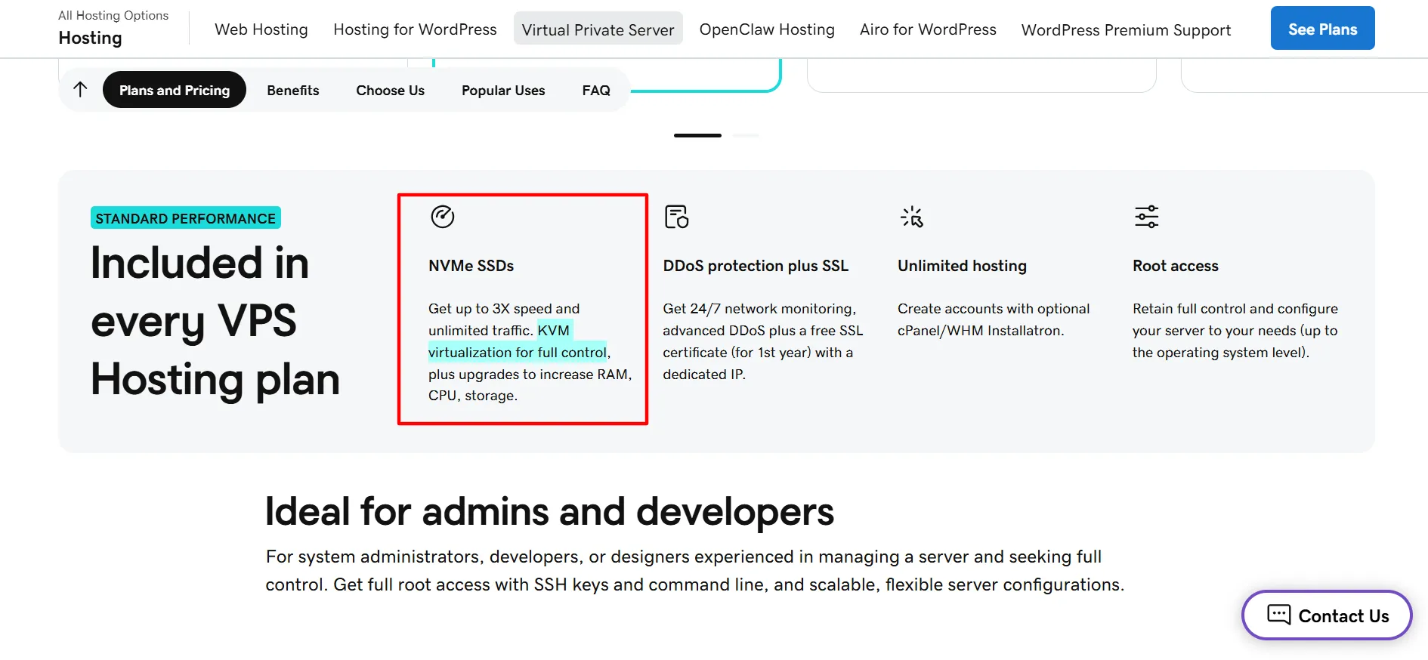
Task: Click 'Included in every VPS Hosting plan' heading
Action: [x=215, y=321]
